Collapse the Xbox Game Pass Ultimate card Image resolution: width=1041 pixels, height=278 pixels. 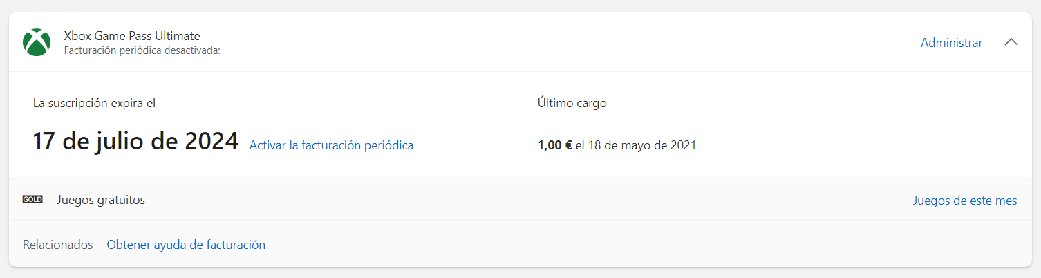[x=1011, y=42]
